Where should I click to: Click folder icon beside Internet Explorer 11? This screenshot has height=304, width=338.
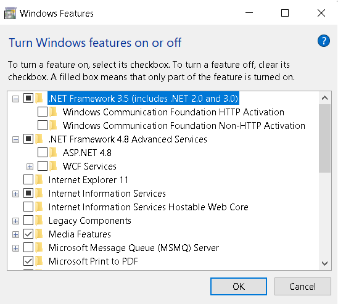(x=39, y=180)
